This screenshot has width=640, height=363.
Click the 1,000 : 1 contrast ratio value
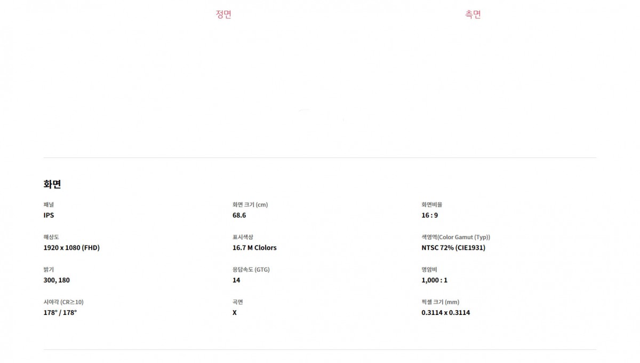[x=435, y=280]
